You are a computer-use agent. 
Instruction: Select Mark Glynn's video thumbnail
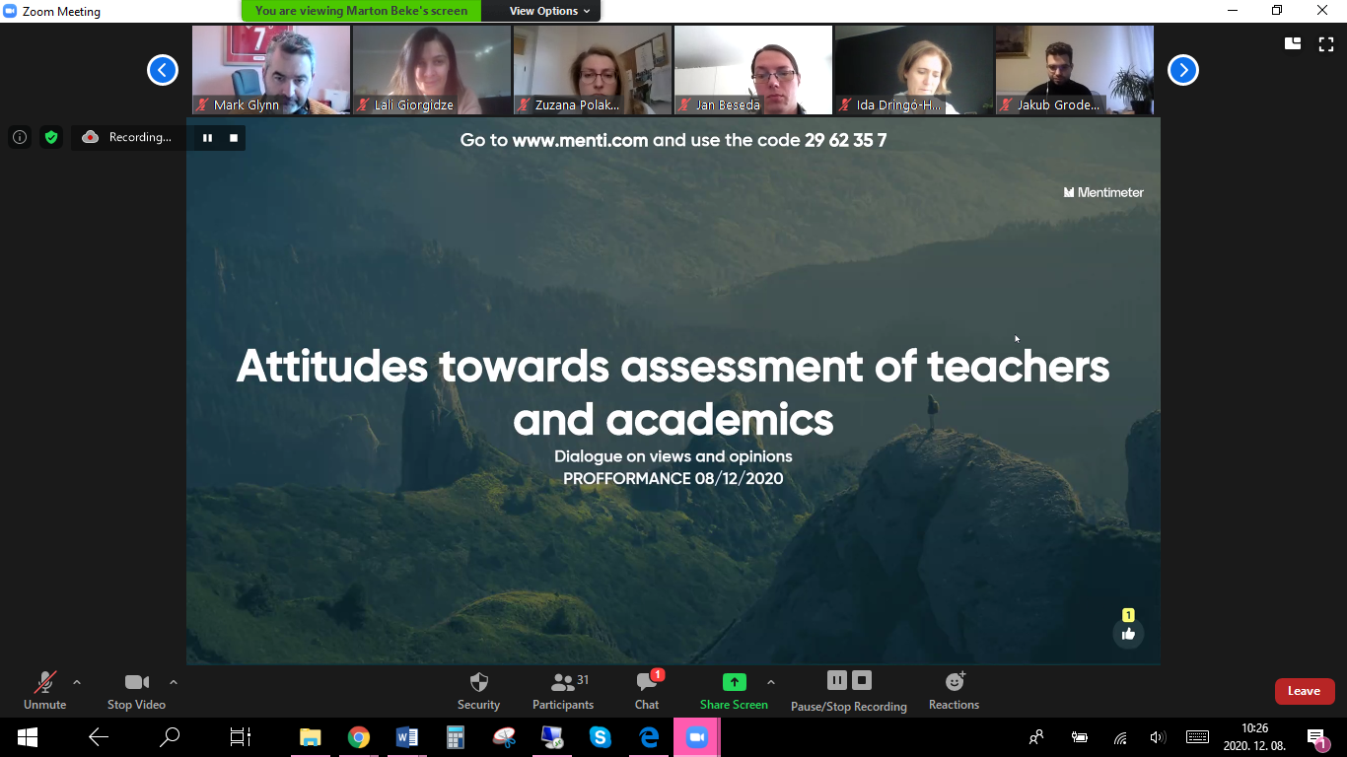pyautogui.click(x=271, y=69)
